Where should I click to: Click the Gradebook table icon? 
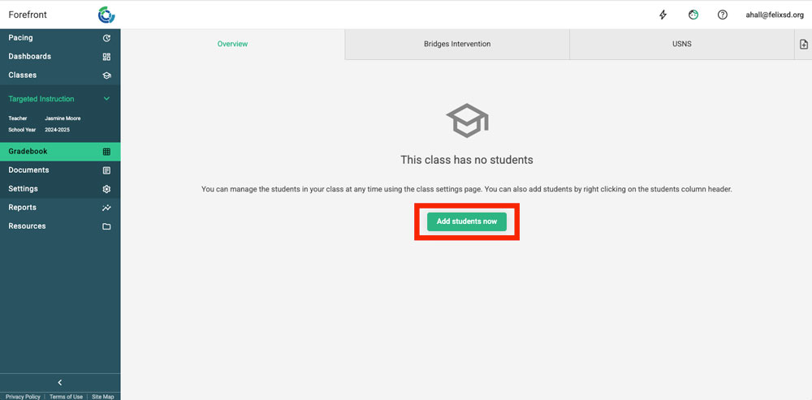(x=106, y=152)
